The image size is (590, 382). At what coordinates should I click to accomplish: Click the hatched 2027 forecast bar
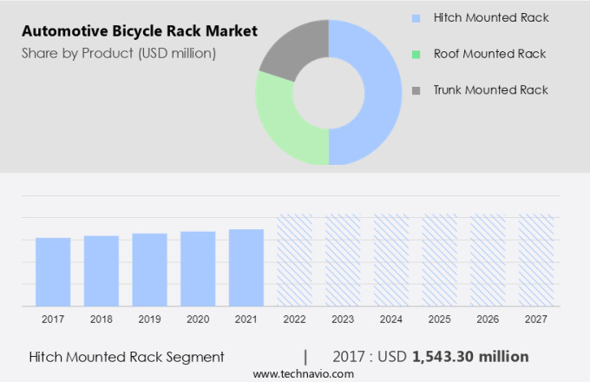coord(535,260)
